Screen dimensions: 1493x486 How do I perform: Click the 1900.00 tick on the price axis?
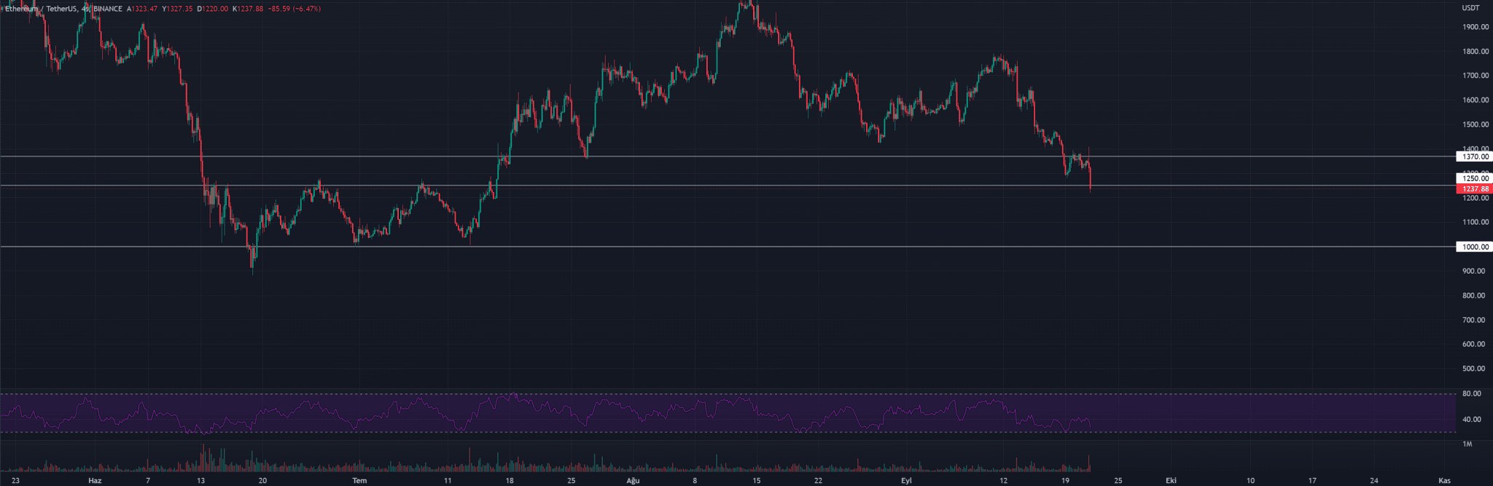pyautogui.click(x=1475, y=27)
